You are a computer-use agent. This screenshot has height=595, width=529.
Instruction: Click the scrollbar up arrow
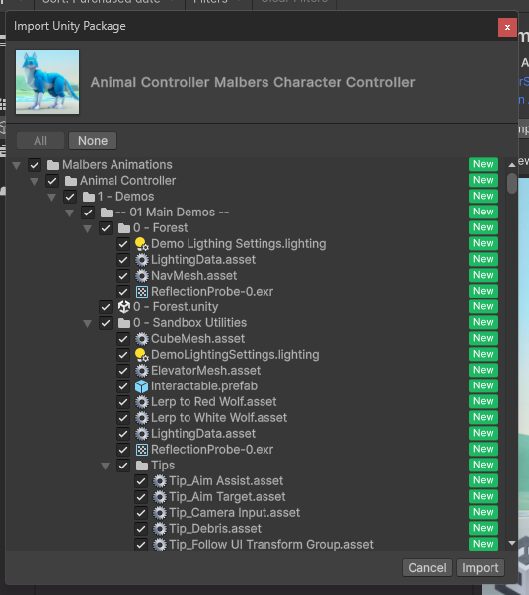tap(512, 165)
